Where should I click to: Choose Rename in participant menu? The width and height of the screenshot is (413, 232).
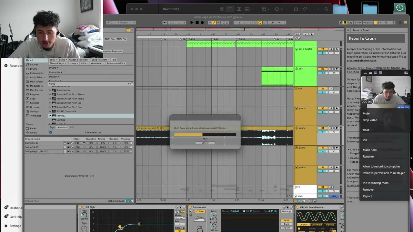coord(368,157)
